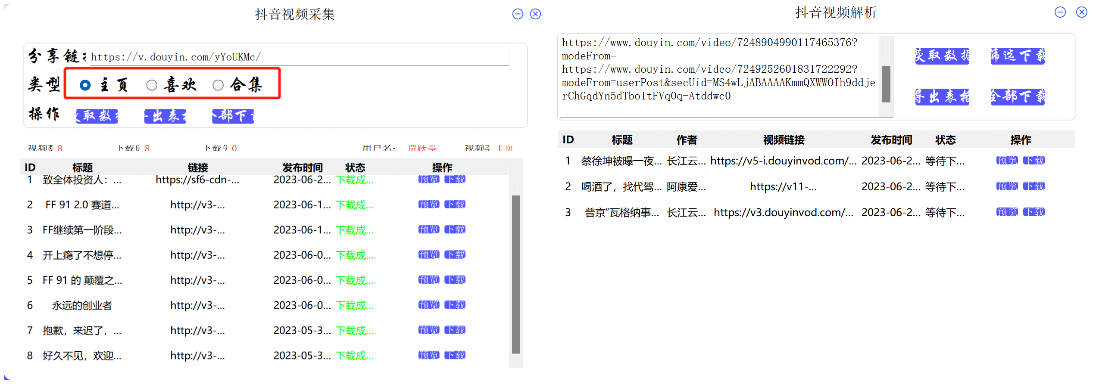Select the 合集 radio option

click(218, 85)
